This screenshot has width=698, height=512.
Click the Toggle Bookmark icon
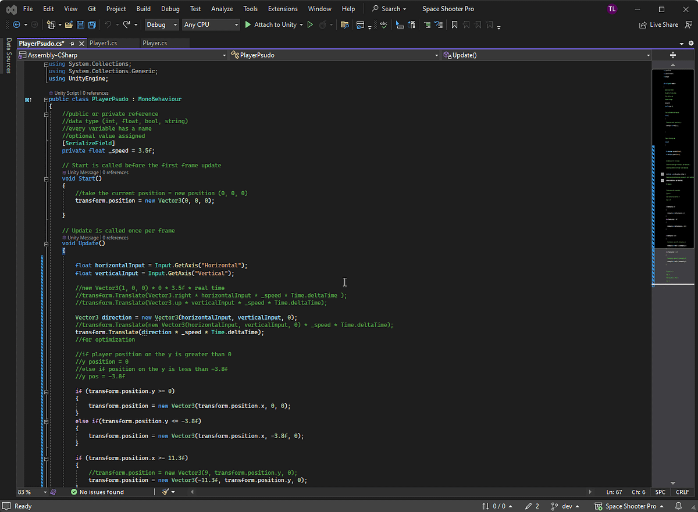[x=454, y=24]
